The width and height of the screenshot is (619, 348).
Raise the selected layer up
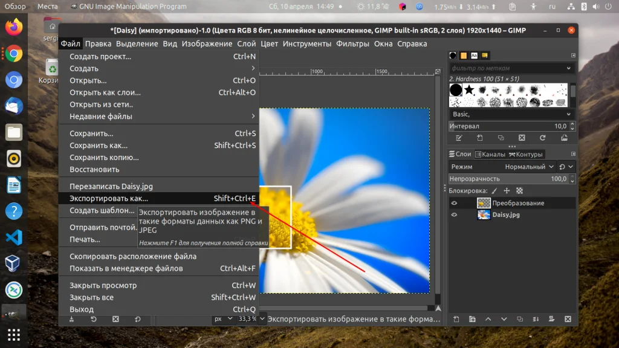(x=488, y=319)
